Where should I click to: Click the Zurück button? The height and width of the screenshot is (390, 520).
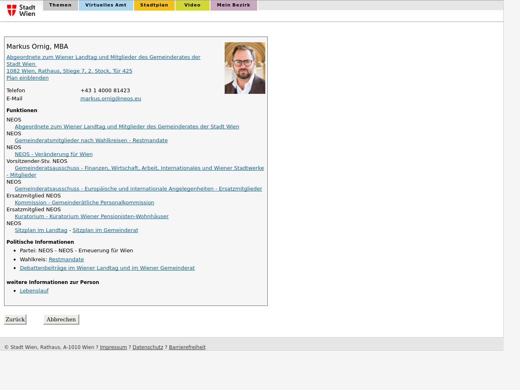click(15, 319)
